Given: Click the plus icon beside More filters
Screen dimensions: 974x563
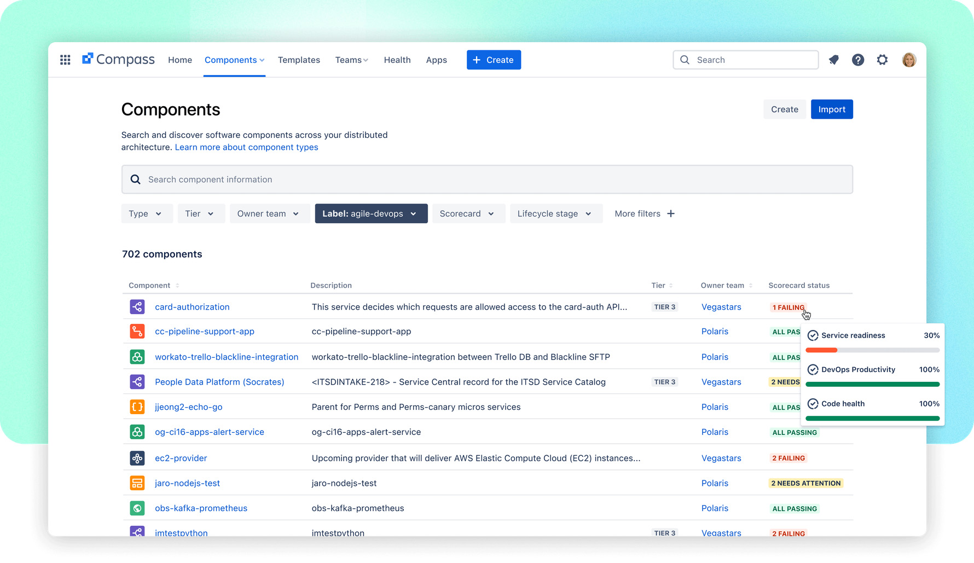Looking at the screenshot, I should click(671, 213).
